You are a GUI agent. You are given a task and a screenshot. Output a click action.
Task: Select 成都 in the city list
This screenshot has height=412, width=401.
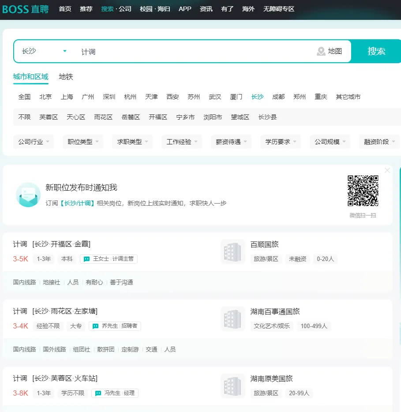tap(278, 97)
